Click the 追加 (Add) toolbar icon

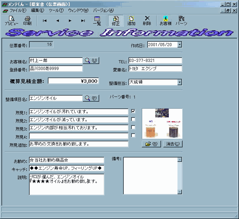[131, 21]
